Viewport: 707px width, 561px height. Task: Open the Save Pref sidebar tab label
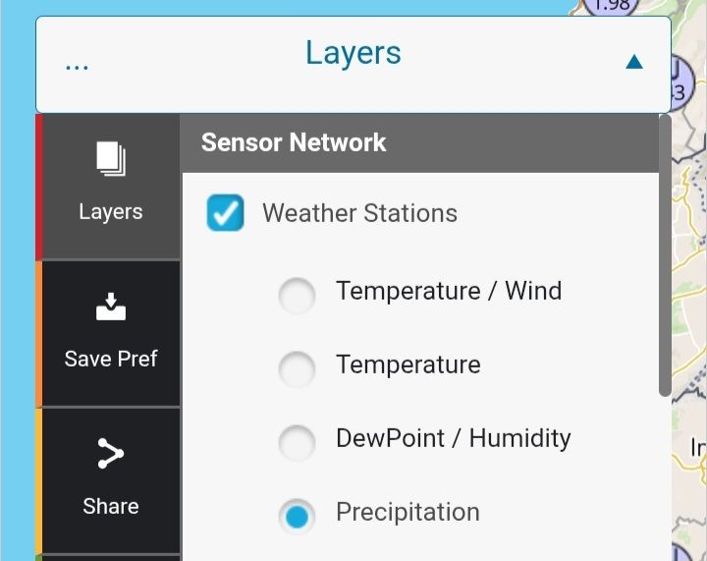point(111,359)
